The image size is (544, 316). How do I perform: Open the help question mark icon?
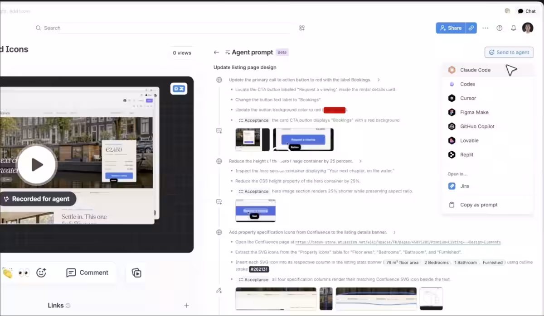pyautogui.click(x=500, y=28)
